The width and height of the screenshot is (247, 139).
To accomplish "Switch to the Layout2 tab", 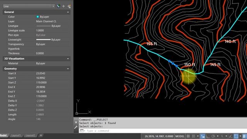I will (30, 135).
